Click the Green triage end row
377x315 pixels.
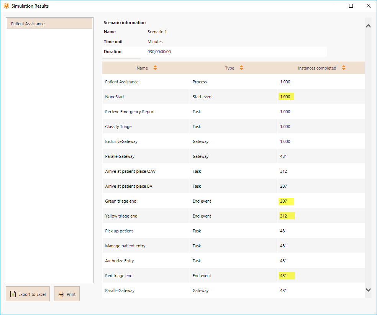(233, 201)
